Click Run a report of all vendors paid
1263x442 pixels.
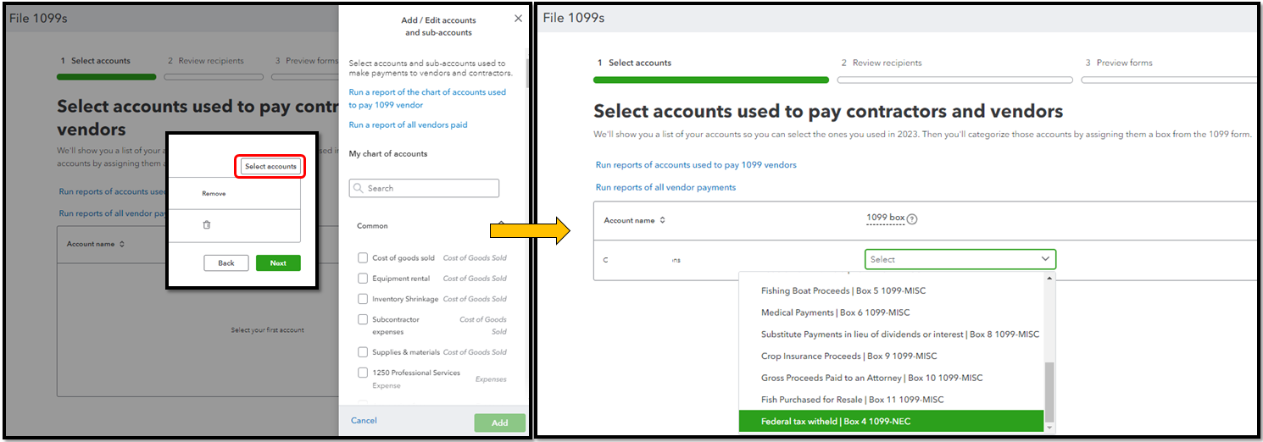408,125
